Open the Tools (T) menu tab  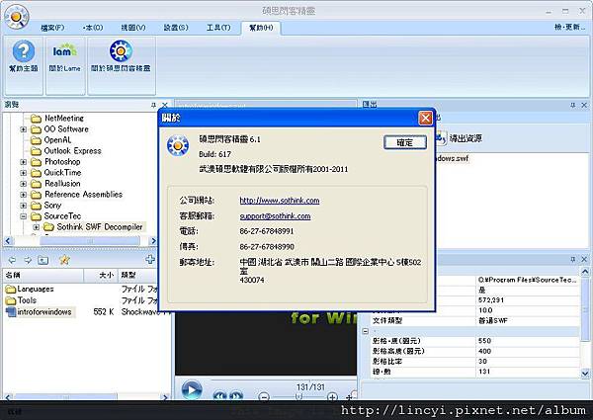218,28
